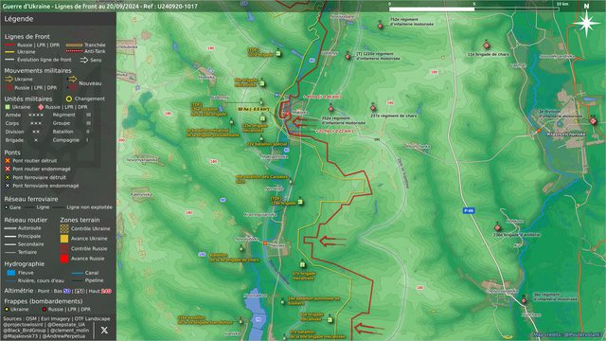The width and height of the screenshot is (606, 341).
Task: Click the Krasnoarmiiske town label on the map
Action: point(566,135)
